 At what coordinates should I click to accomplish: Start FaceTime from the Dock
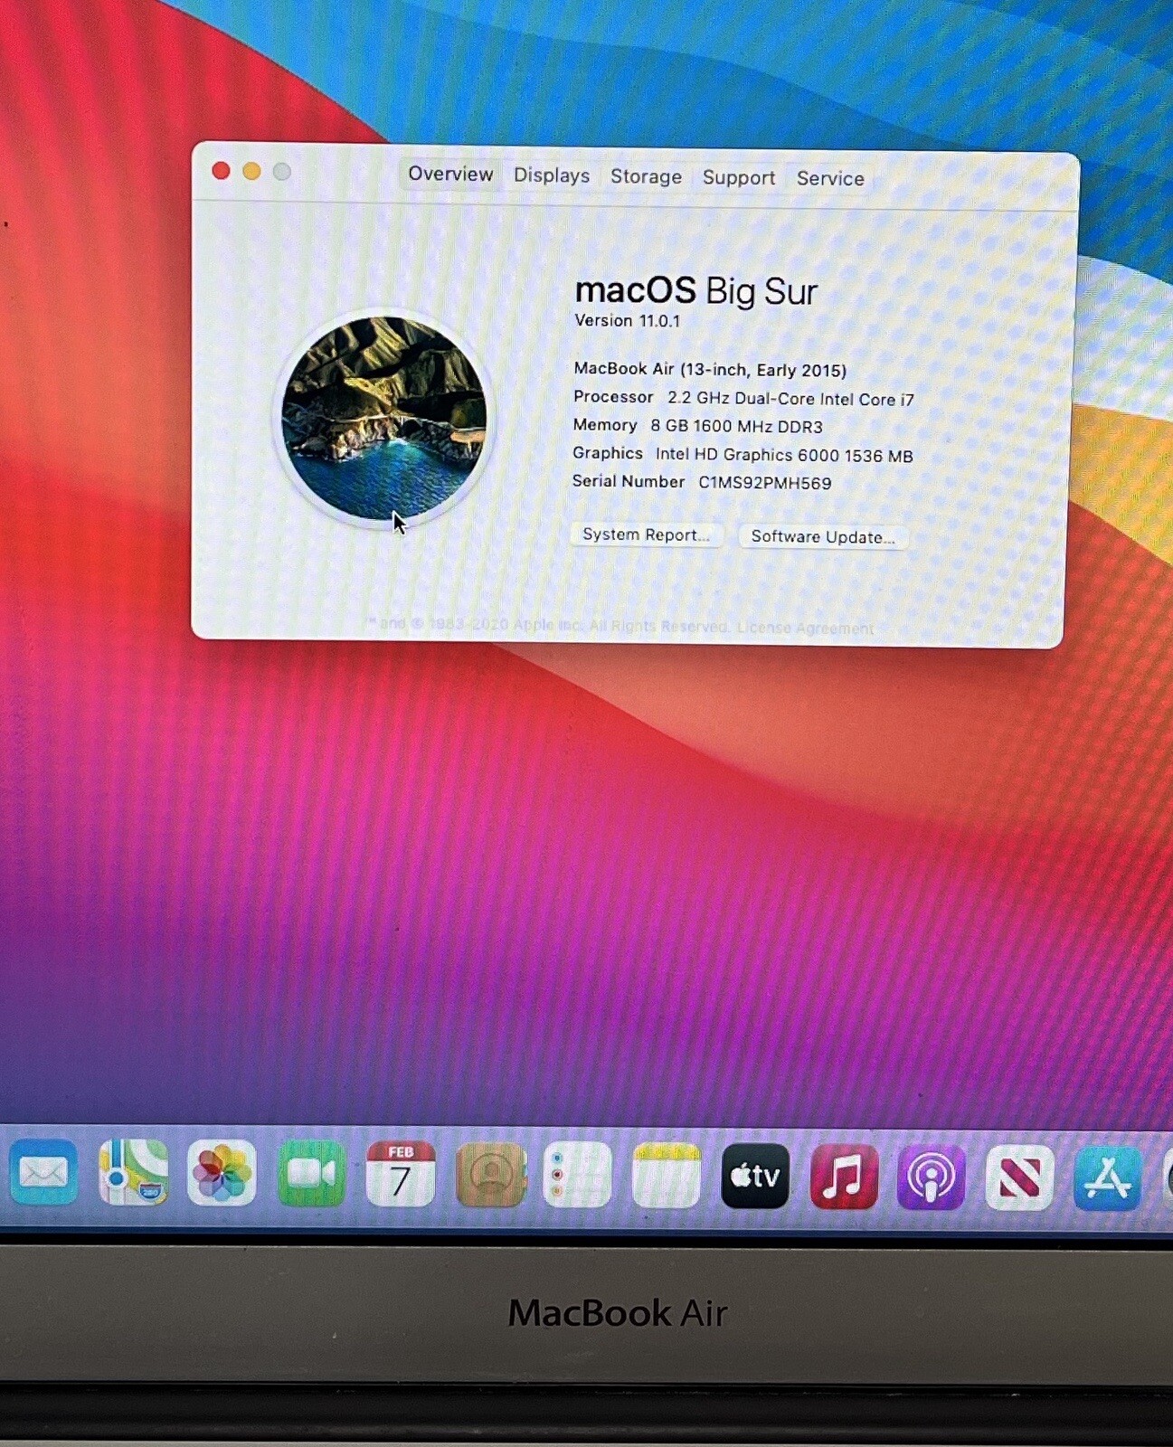tap(311, 1174)
